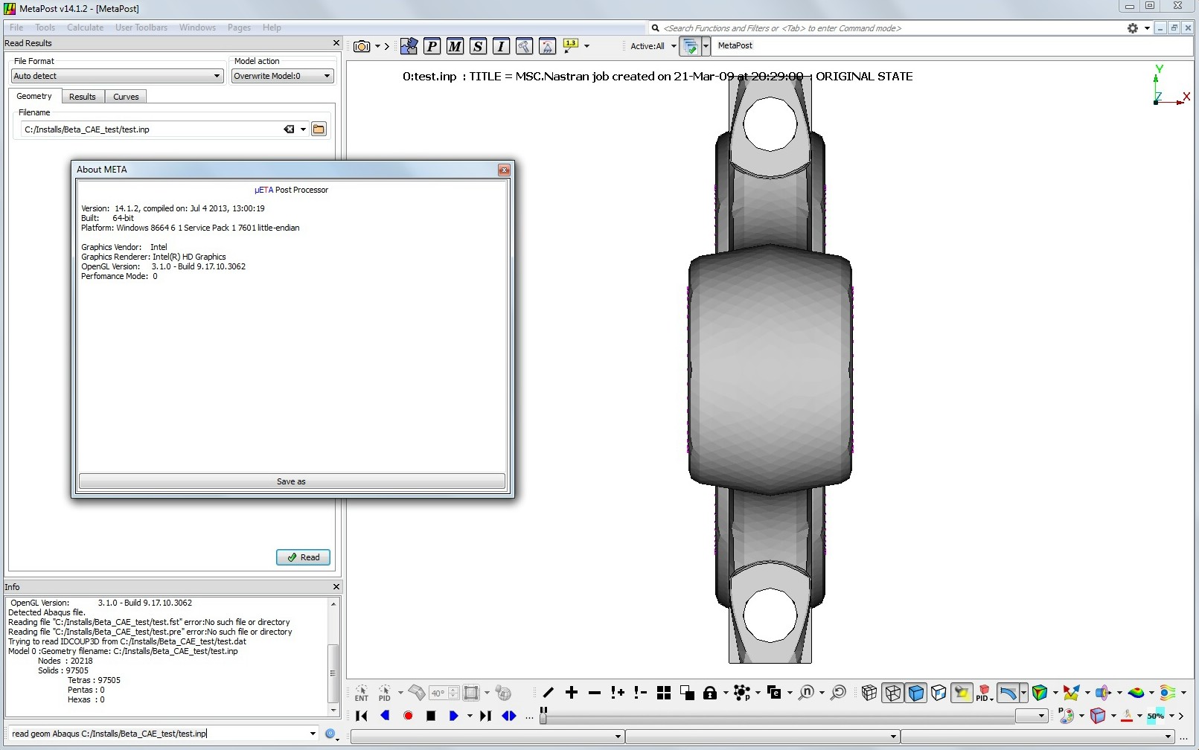Open the P (parts) toolbar icon
Image resolution: width=1199 pixels, height=750 pixels.
432,46
